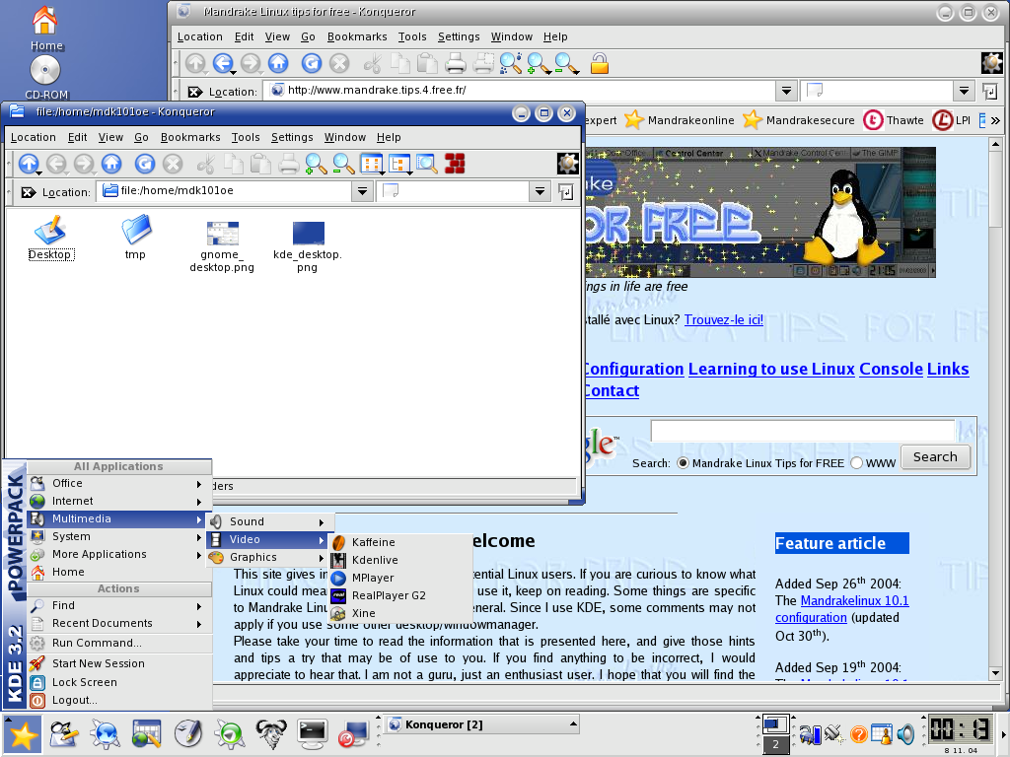Open Tools menu in Mandrake tips browser
This screenshot has height=757, width=1010.
click(412, 36)
